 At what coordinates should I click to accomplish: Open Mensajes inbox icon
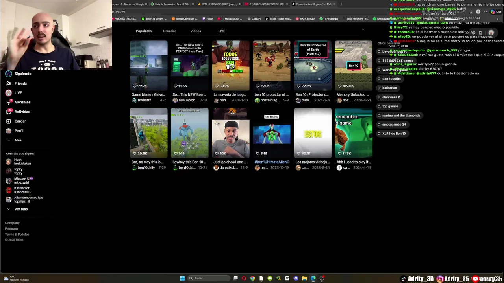(9, 102)
